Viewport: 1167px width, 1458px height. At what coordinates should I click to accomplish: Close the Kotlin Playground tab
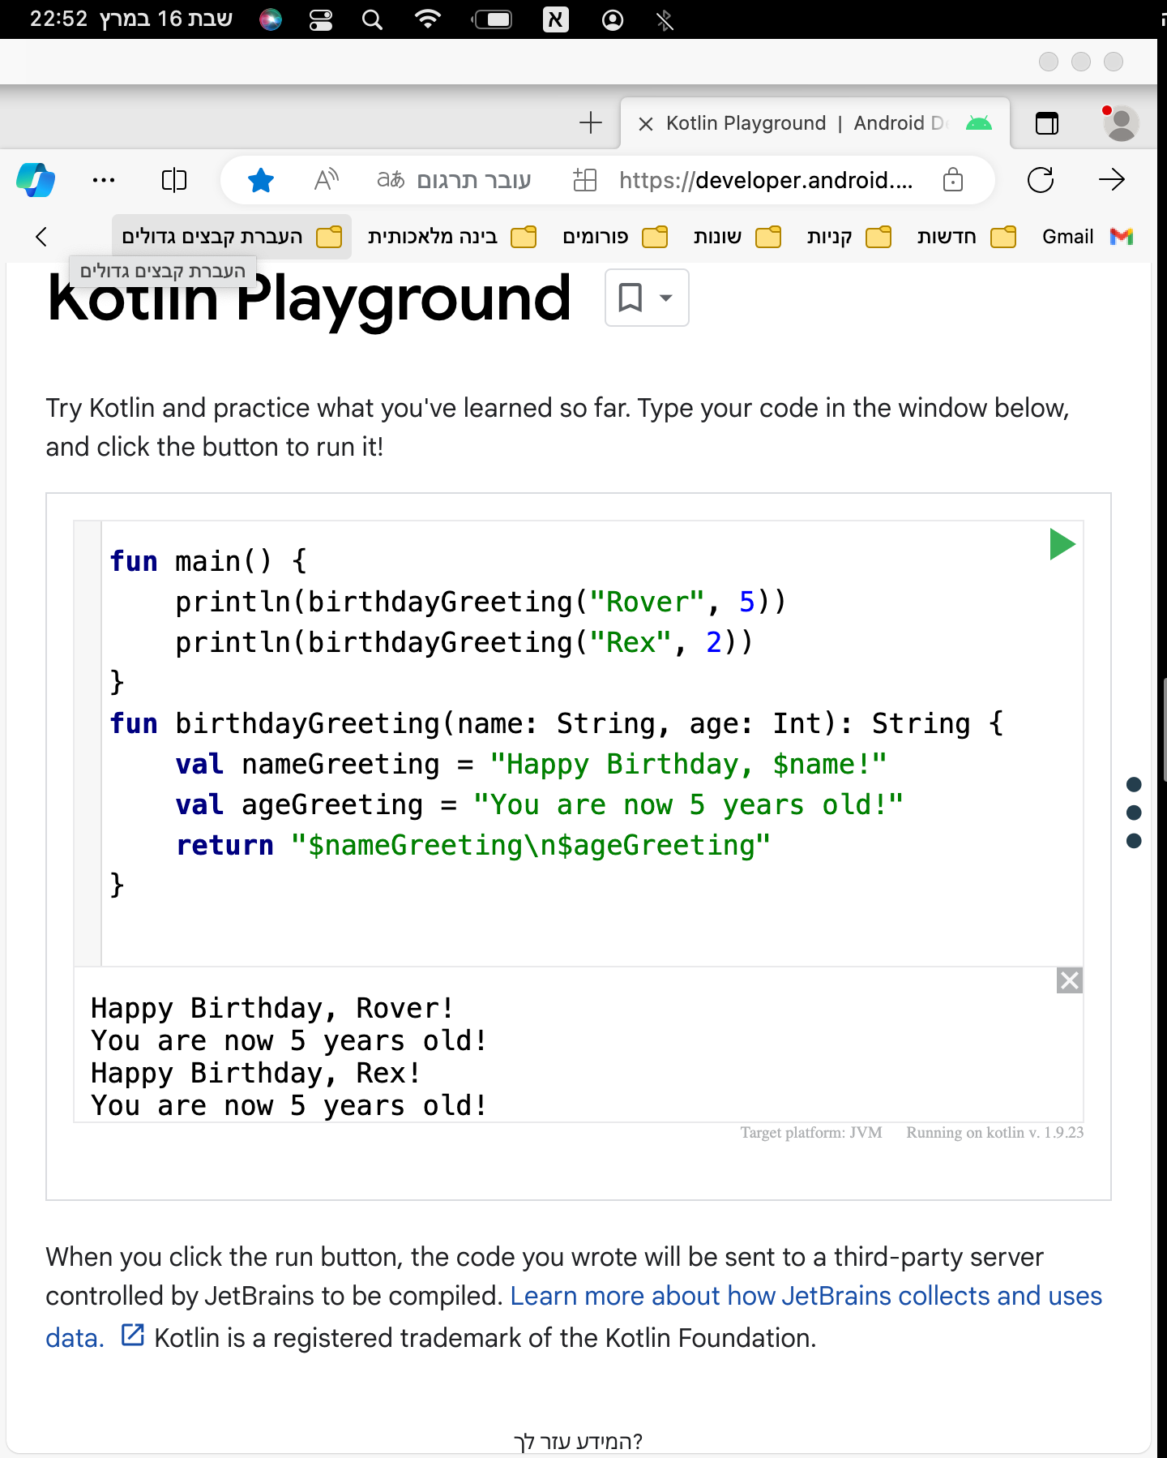[x=646, y=123]
